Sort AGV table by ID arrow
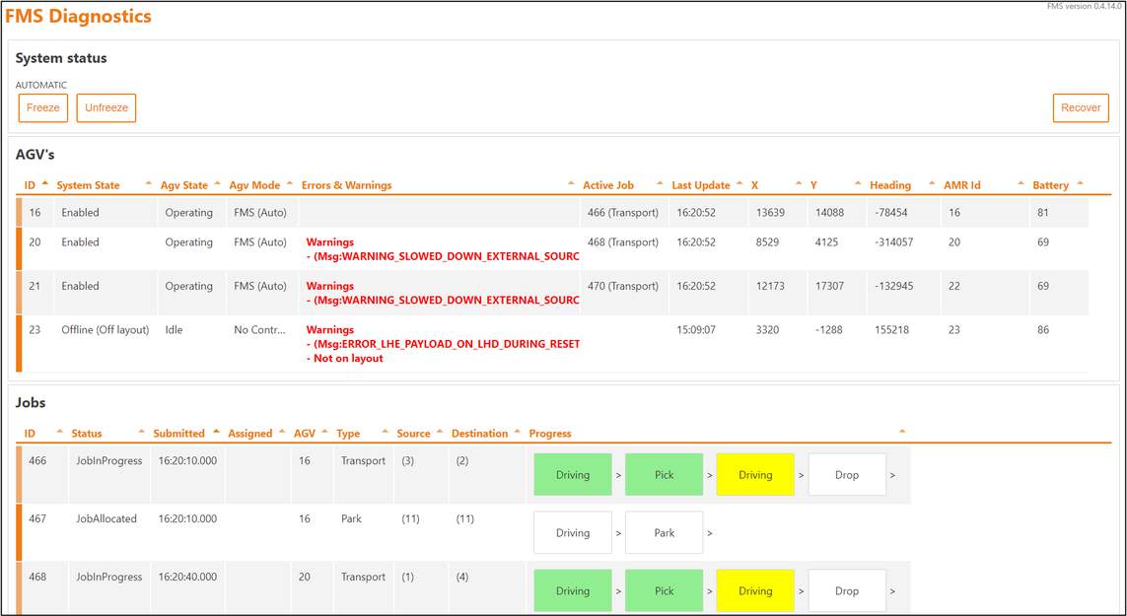The height and width of the screenshot is (616, 1127). pos(45,184)
